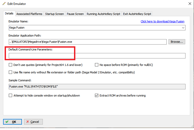Close the Edit Emulator dialog

[x=190, y=4]
